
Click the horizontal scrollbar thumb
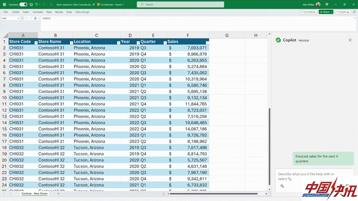tap(214, 194)
